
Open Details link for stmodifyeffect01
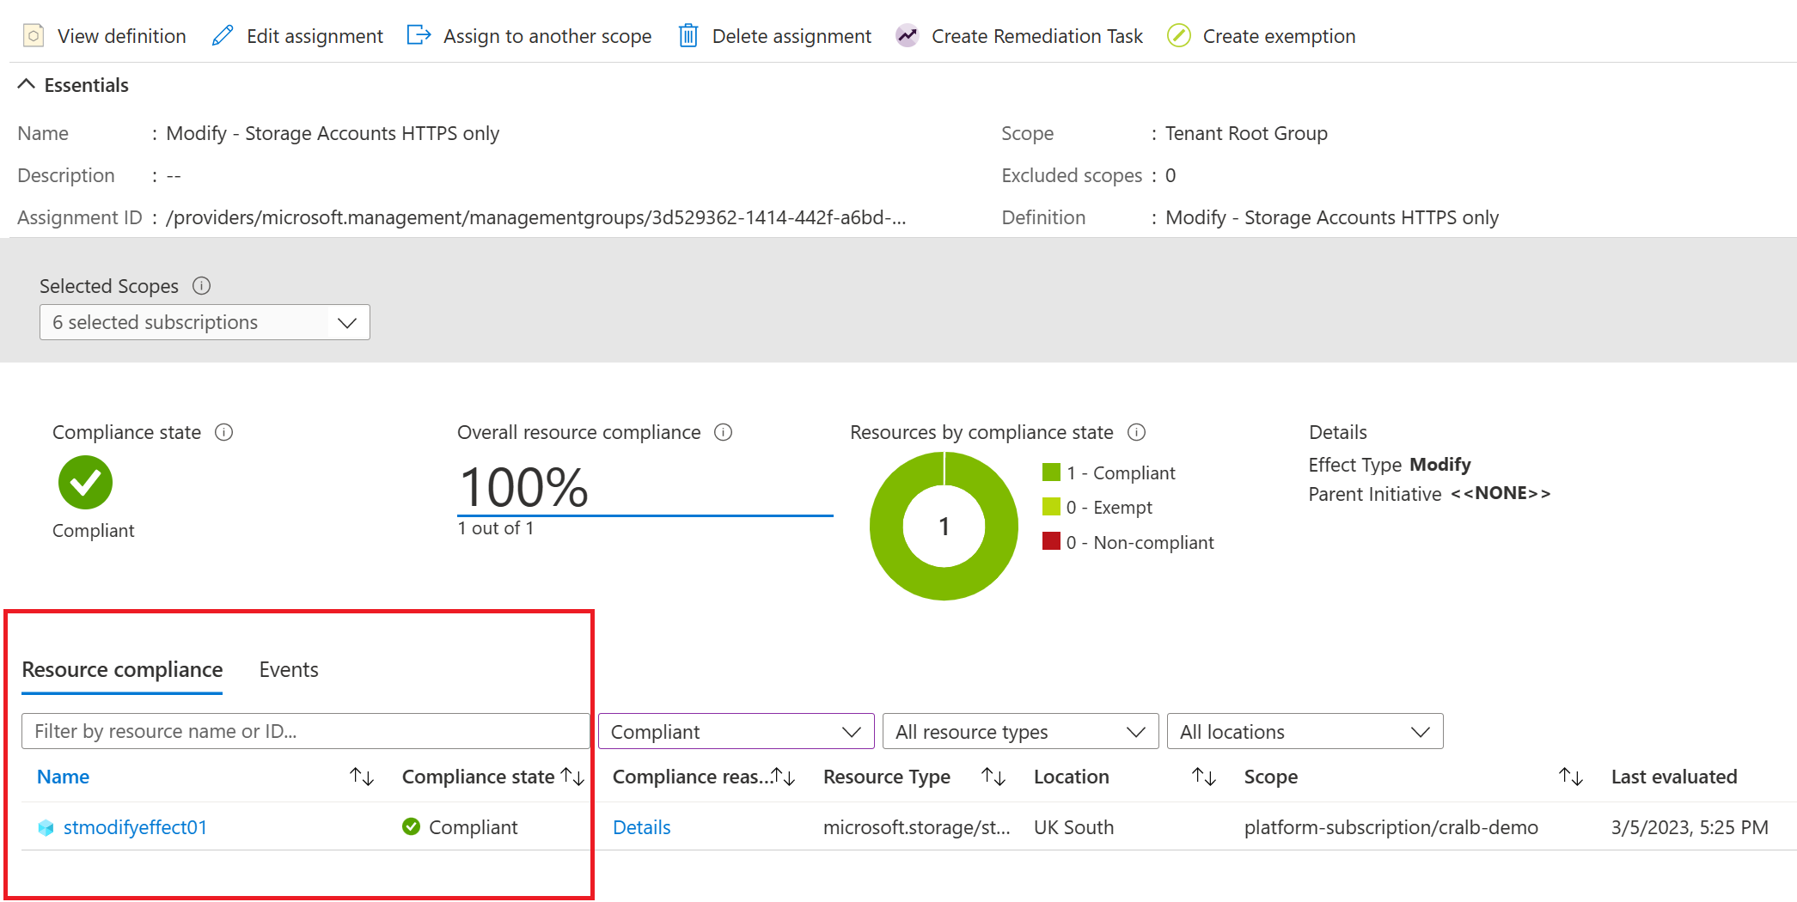642,827
